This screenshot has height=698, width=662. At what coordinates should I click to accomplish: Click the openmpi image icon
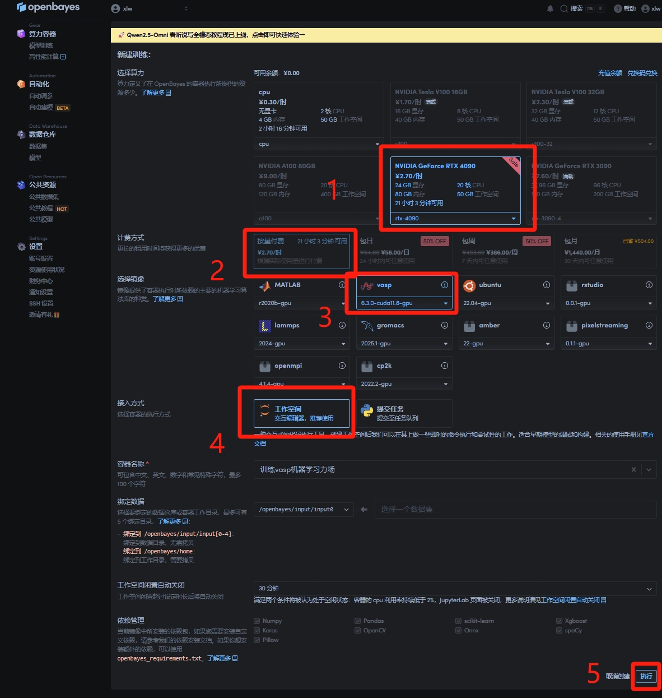point(265,366)
